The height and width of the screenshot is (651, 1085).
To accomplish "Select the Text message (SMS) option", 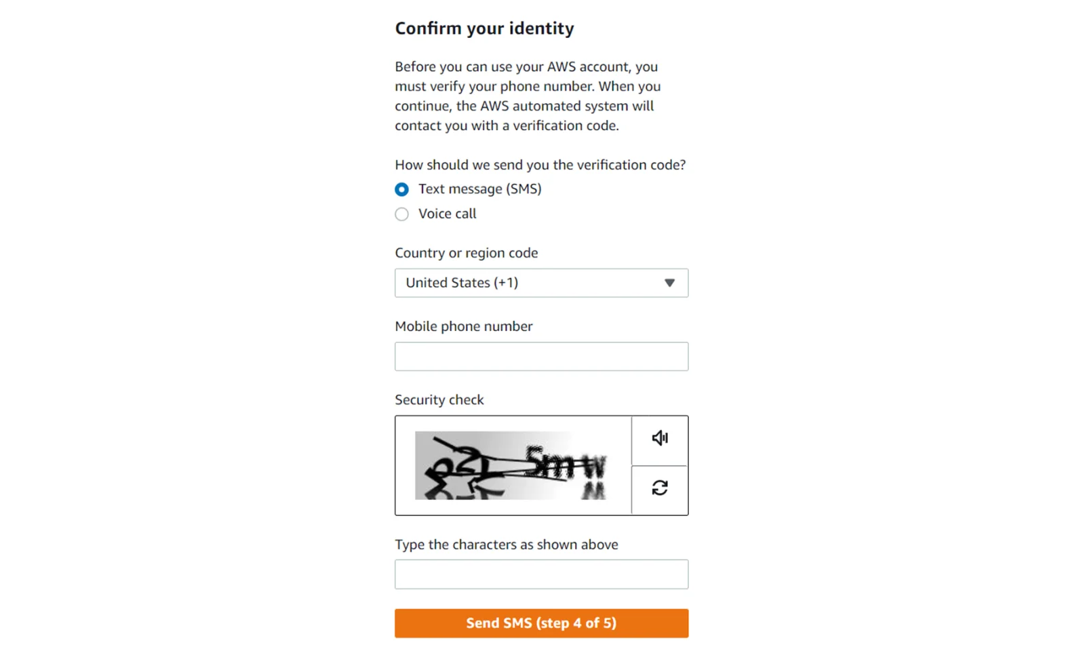I will tap(401, 189).
